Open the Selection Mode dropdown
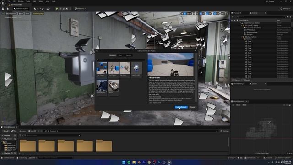The width and height of the screenshot is (293, 165). pos(21,9)
